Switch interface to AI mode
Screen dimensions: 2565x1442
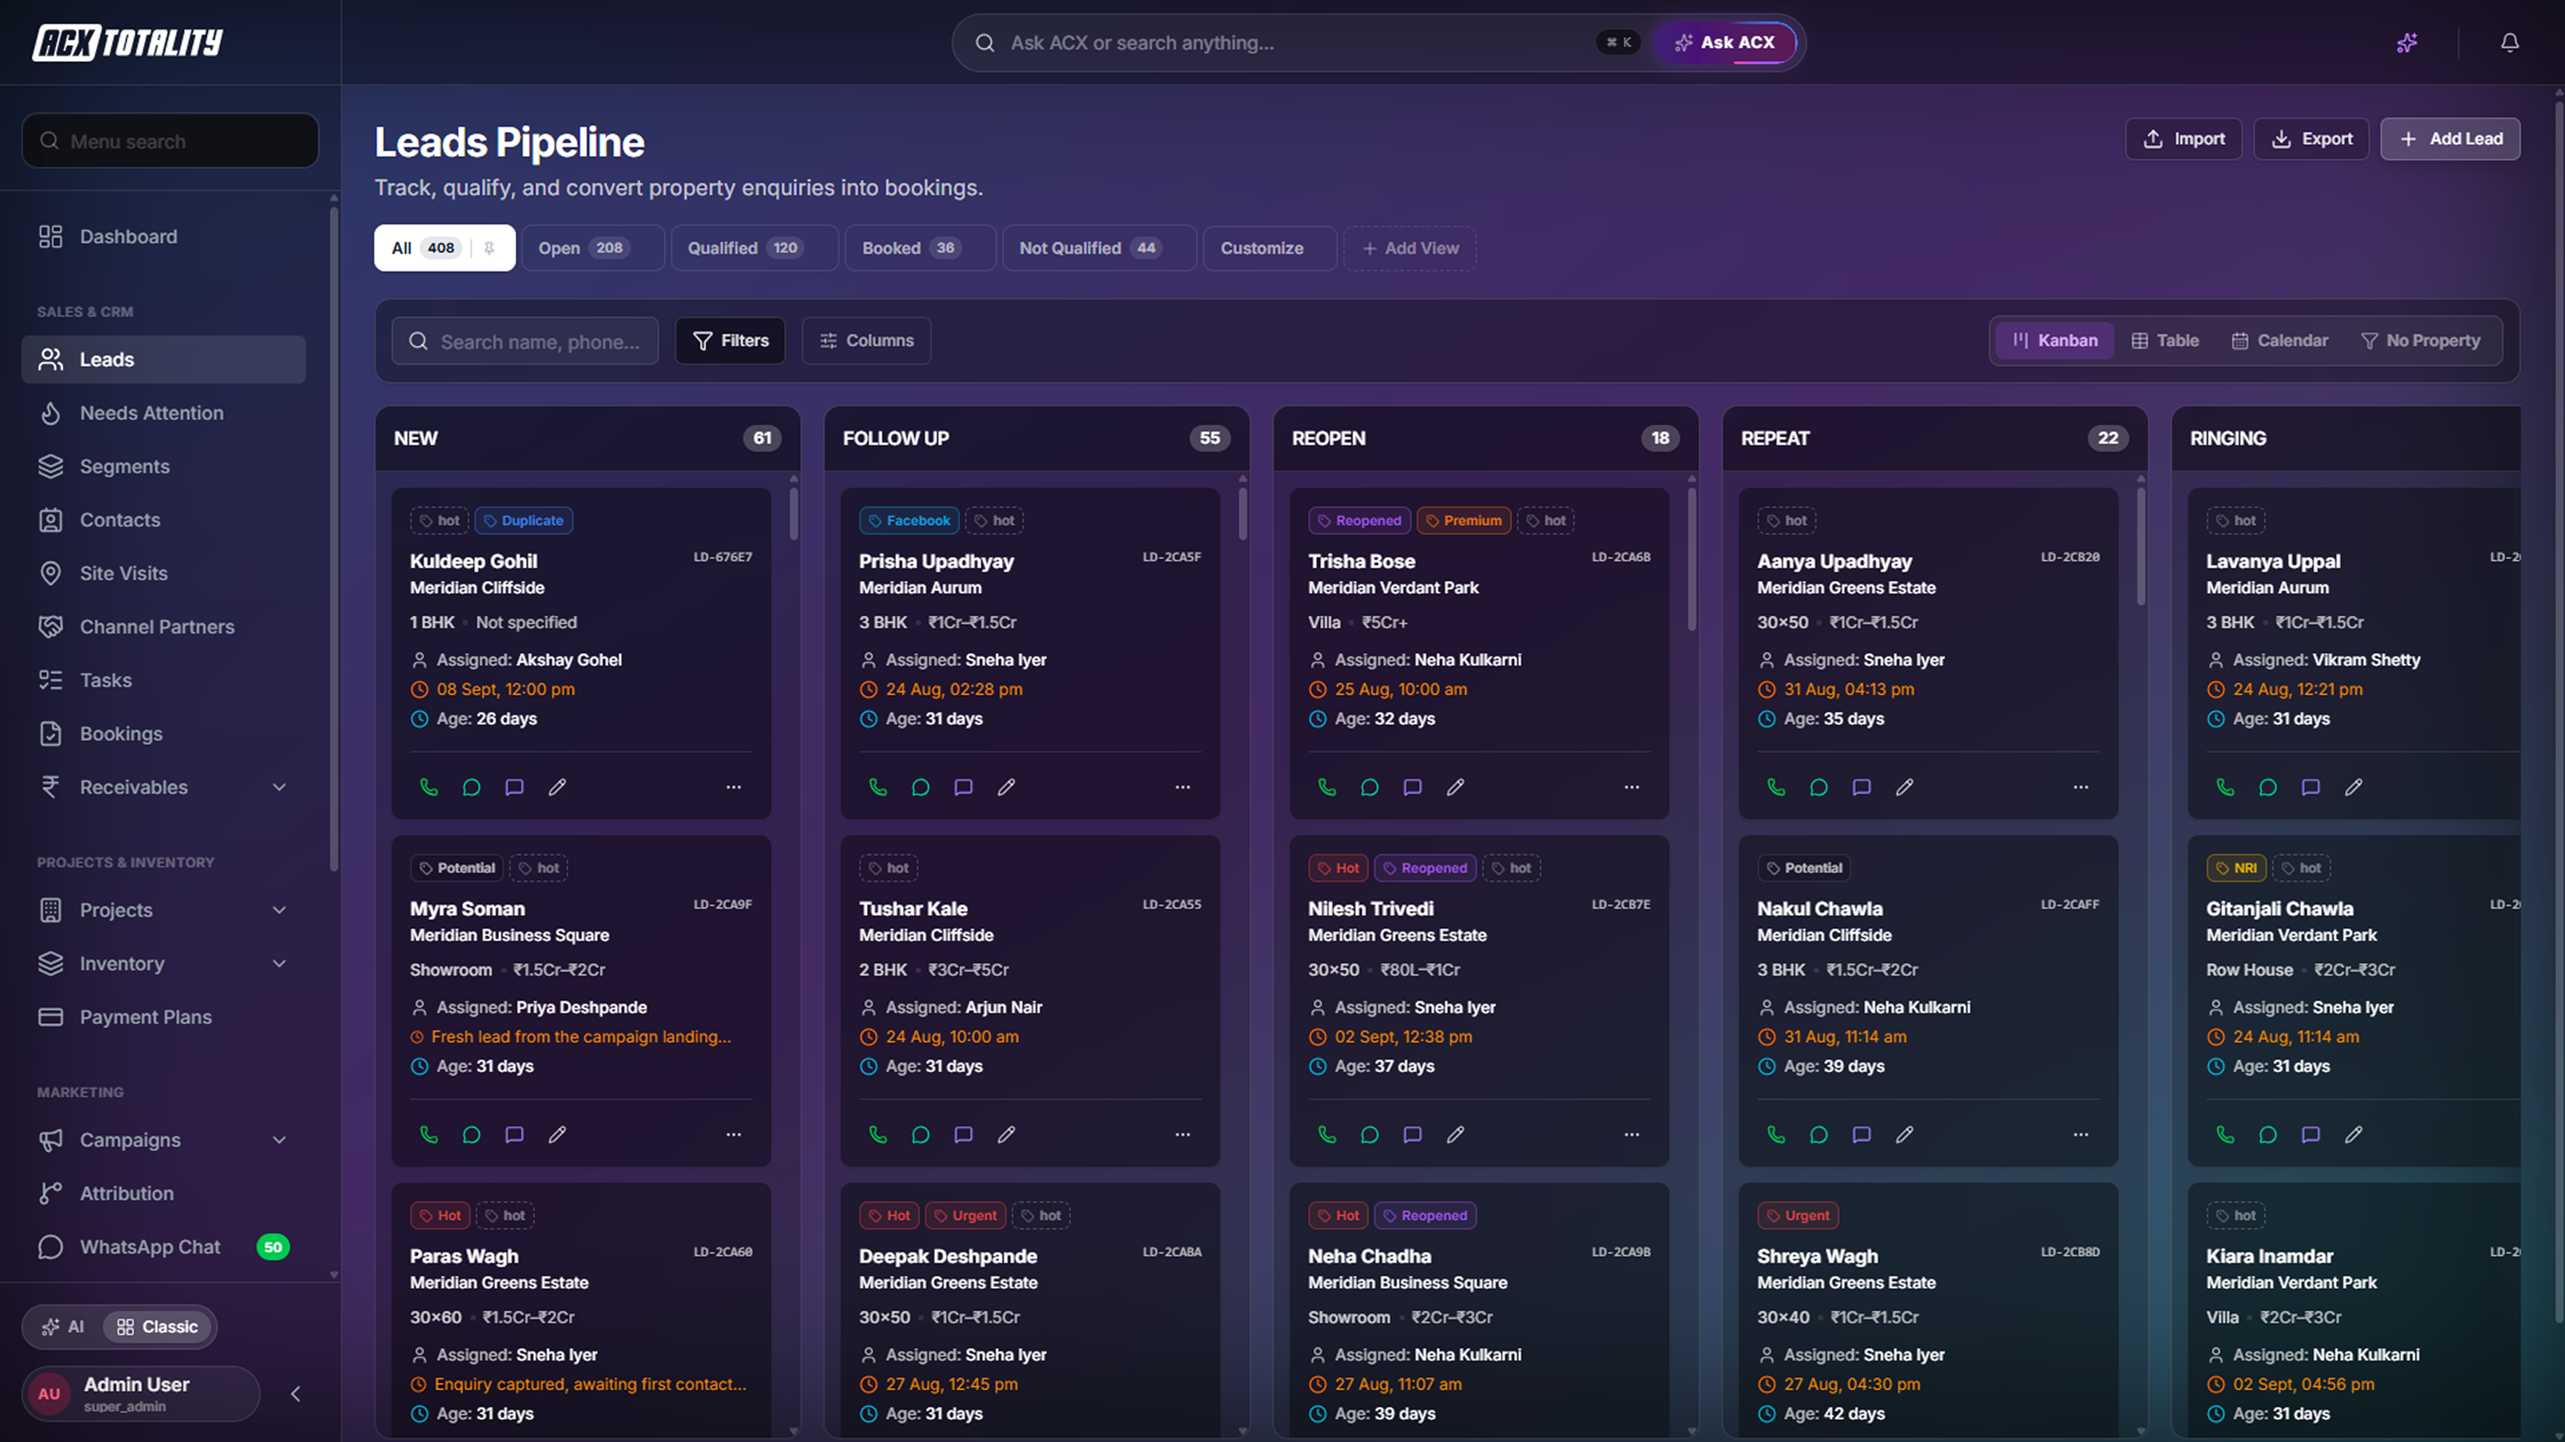[x=63, y=1326]
